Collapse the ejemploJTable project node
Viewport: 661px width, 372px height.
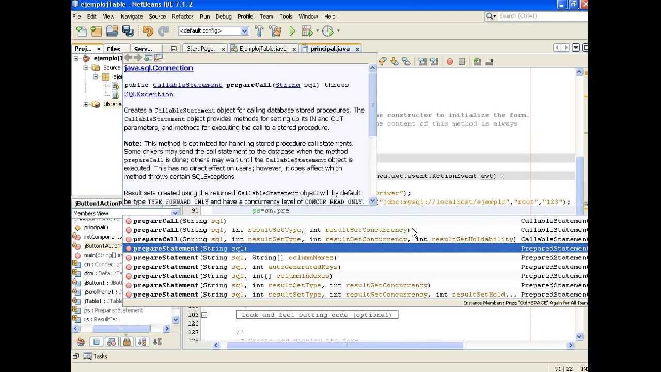click(x=76, y=58)
